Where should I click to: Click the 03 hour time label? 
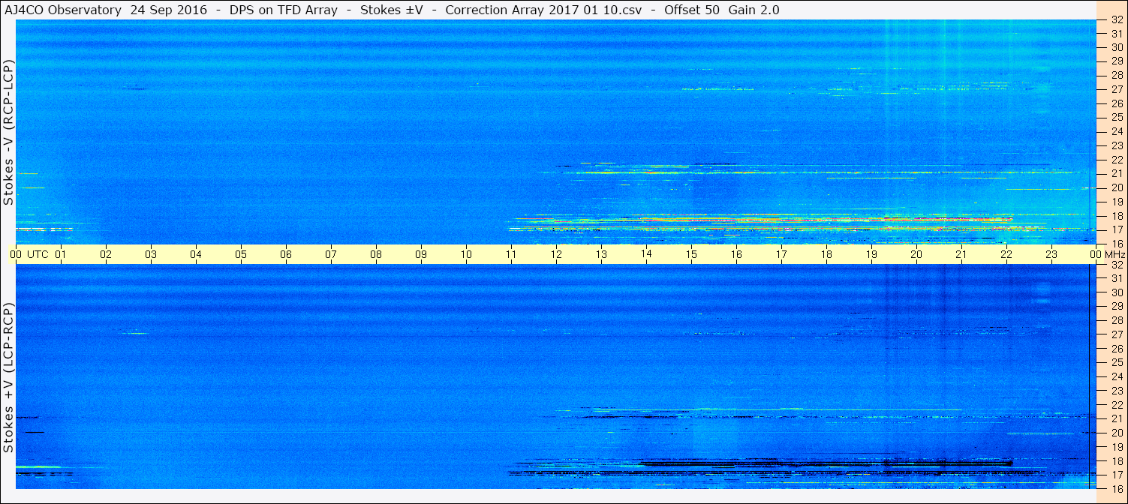click(x=151, y=254)
